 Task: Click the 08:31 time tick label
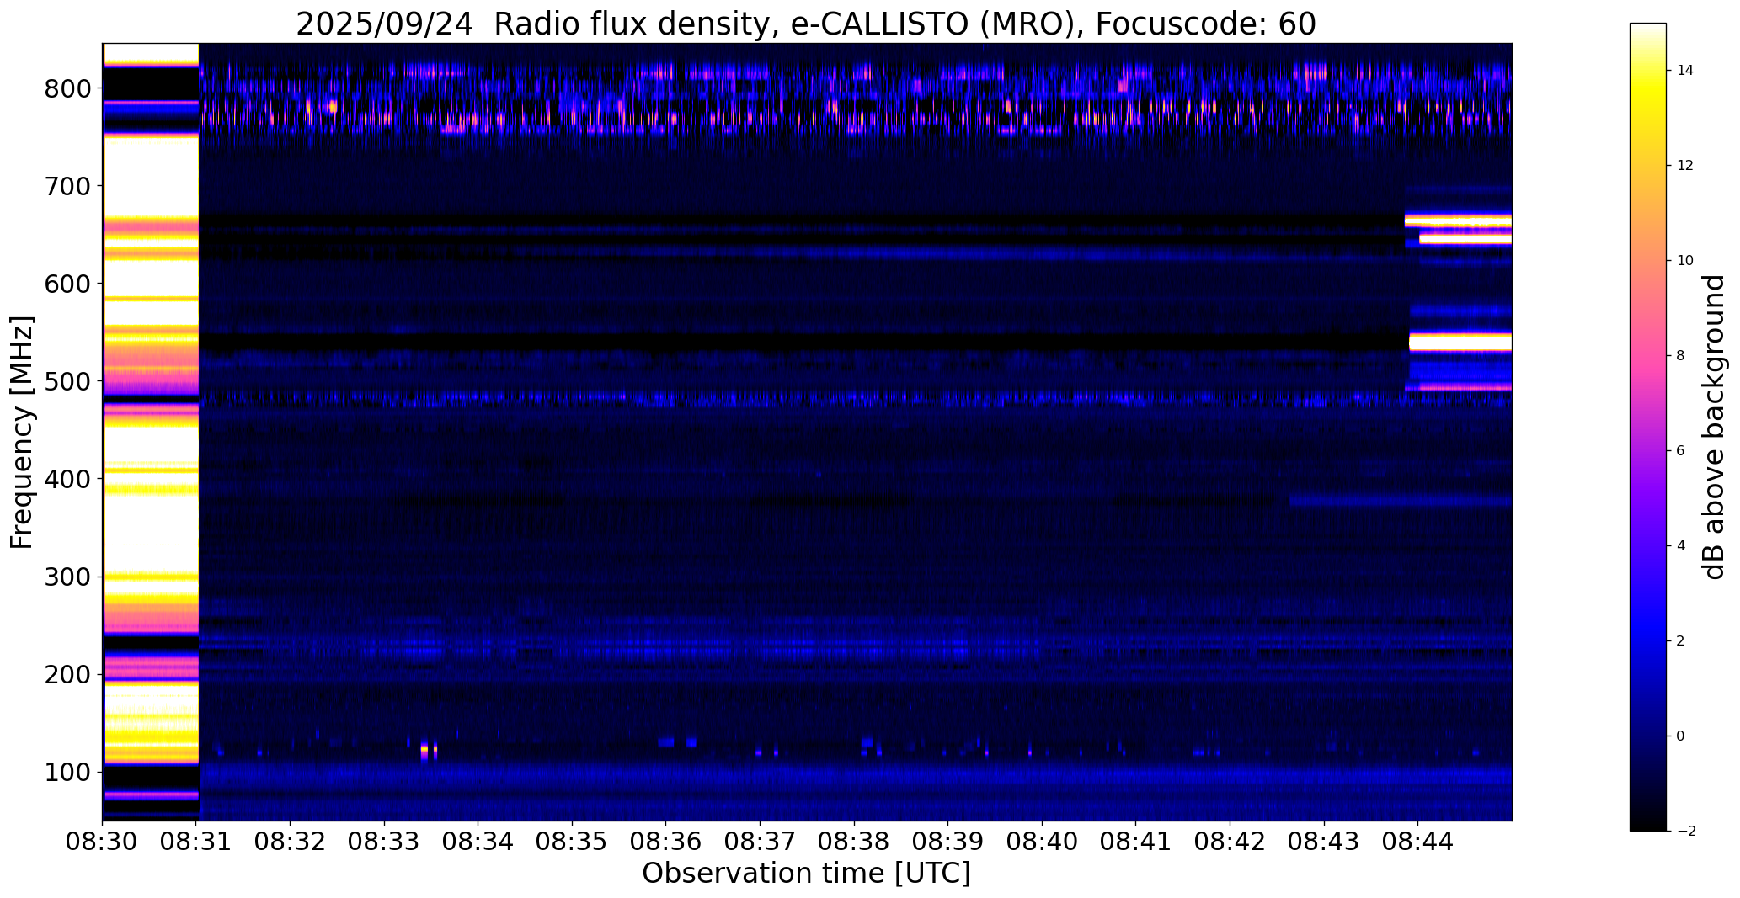click(x=196, y=842)
